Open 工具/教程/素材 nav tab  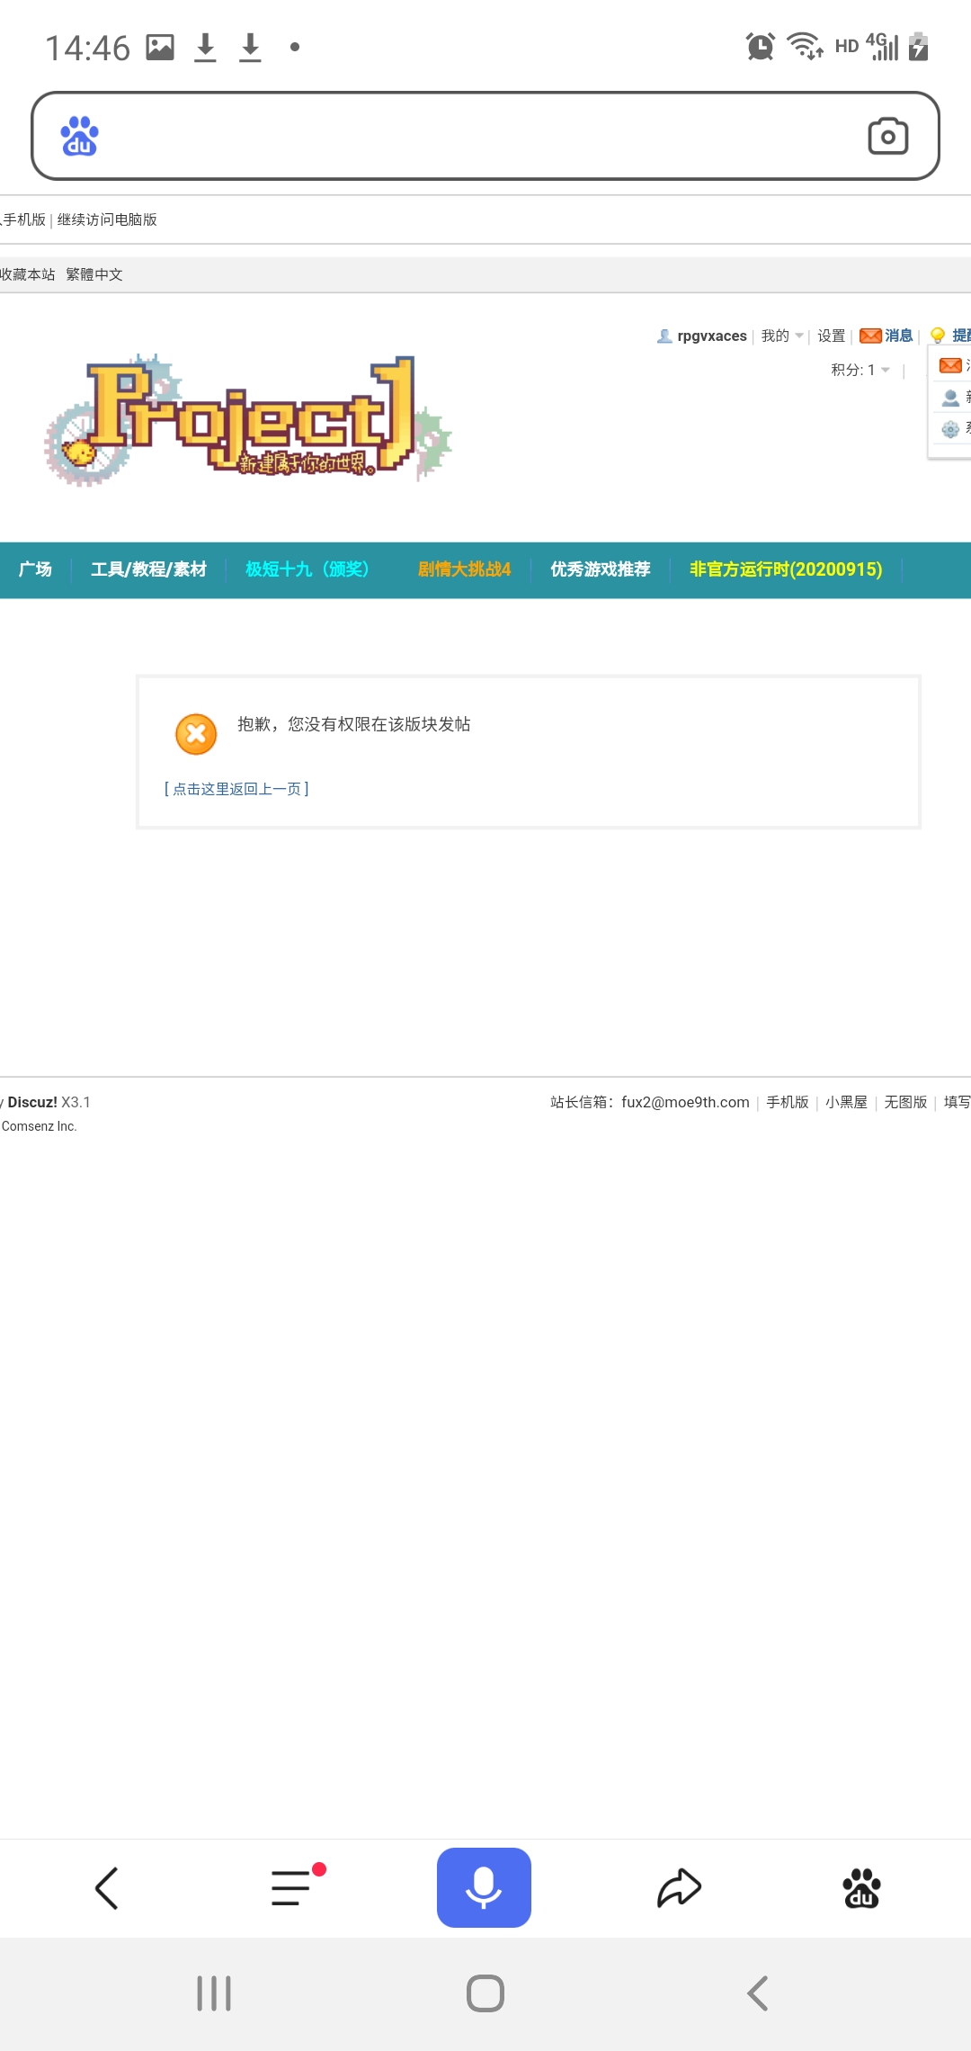(148, 569)
